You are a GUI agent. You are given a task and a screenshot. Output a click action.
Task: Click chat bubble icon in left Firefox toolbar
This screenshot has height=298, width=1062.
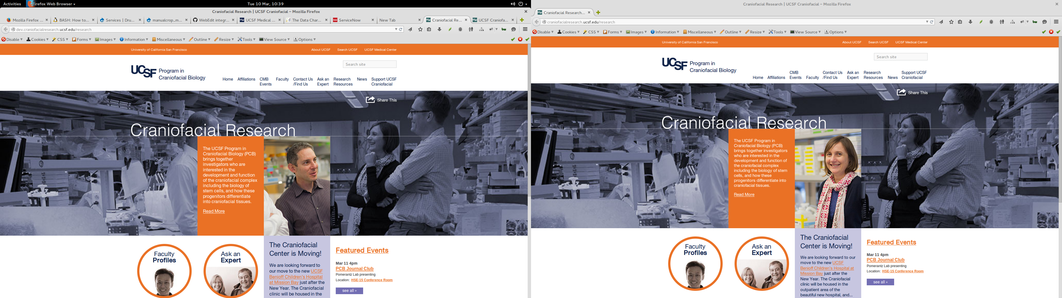(514, 30)
